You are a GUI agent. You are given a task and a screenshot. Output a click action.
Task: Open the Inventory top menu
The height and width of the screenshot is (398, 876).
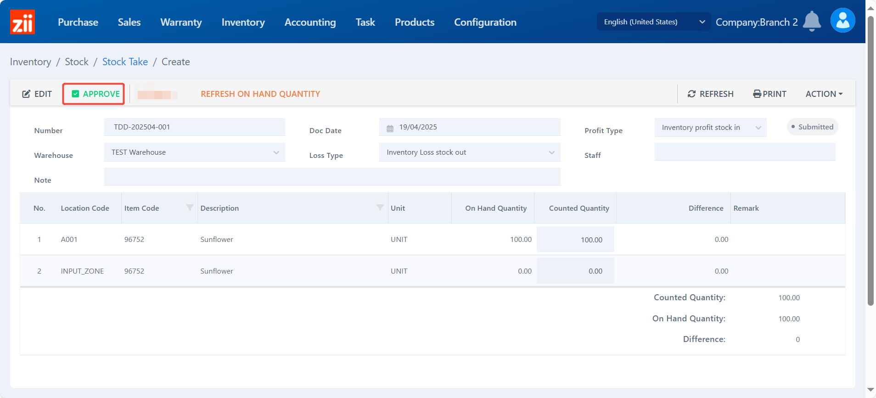243,22
